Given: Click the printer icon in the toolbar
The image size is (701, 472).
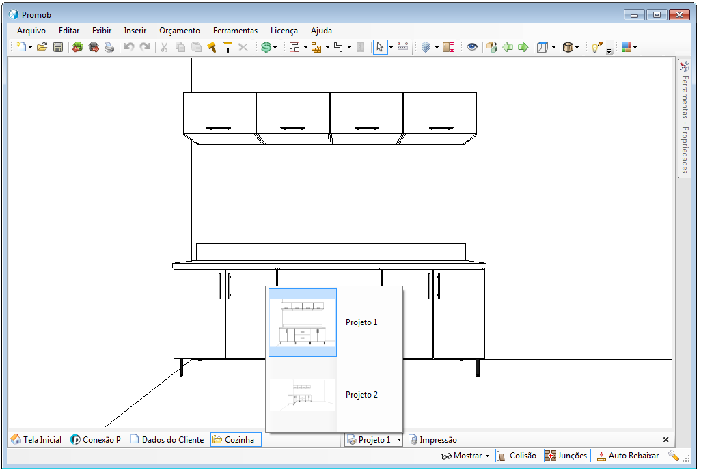Looking at the screenshot, I should coord(109,47).
